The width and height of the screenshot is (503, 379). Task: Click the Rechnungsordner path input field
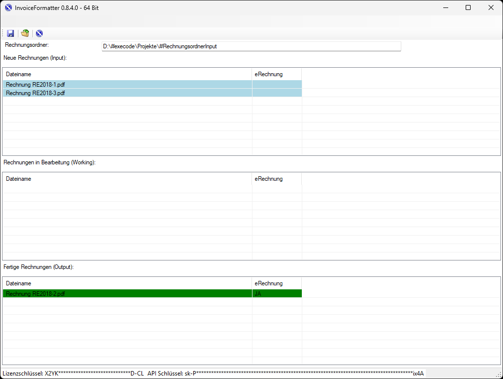click(251, 46)
